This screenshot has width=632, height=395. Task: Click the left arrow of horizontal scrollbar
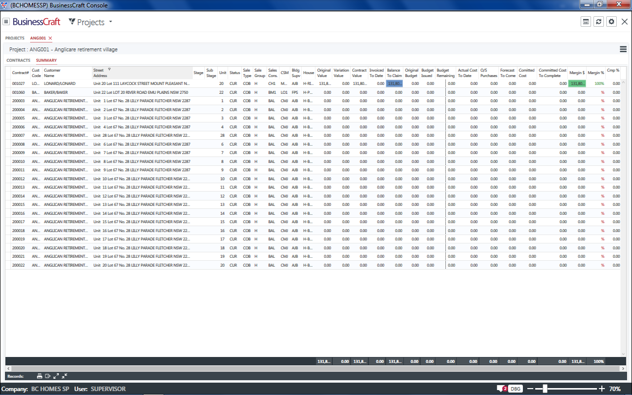click(8, 368)
